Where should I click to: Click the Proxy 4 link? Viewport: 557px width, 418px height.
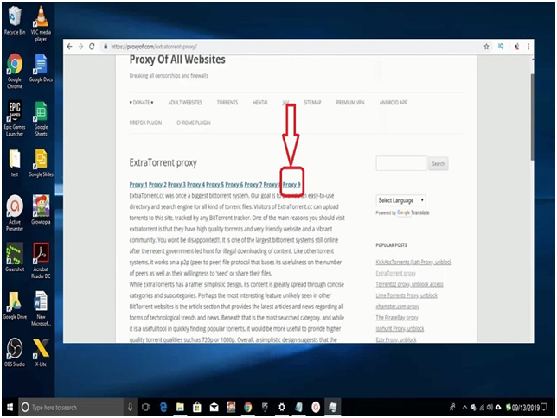[195, 185]
